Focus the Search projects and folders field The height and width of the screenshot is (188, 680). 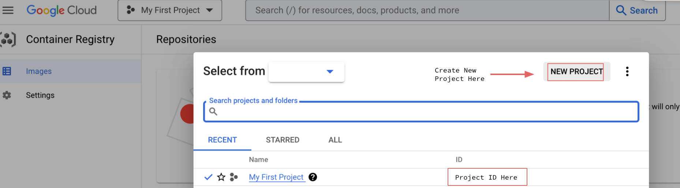click(x=425, y=111)
